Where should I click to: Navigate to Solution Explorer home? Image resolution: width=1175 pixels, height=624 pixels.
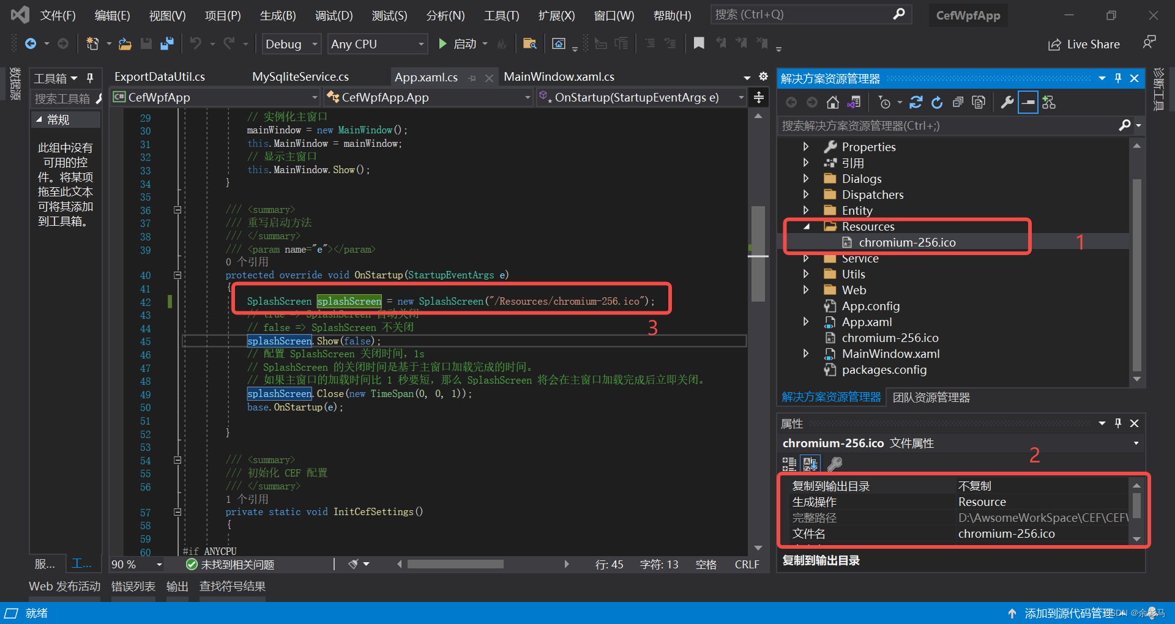tap(832, 102)
